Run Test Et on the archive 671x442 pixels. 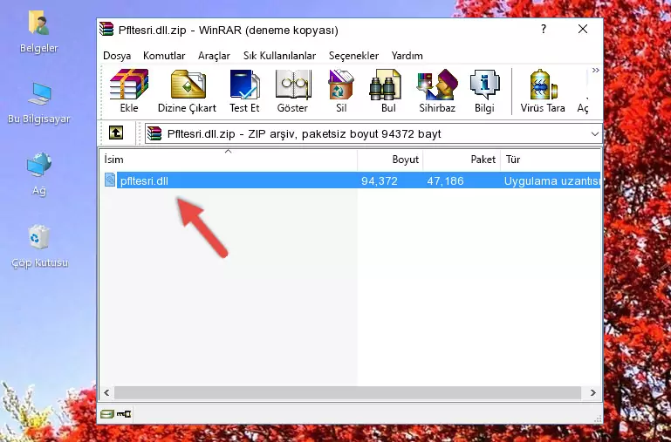[x=244, y=91]
